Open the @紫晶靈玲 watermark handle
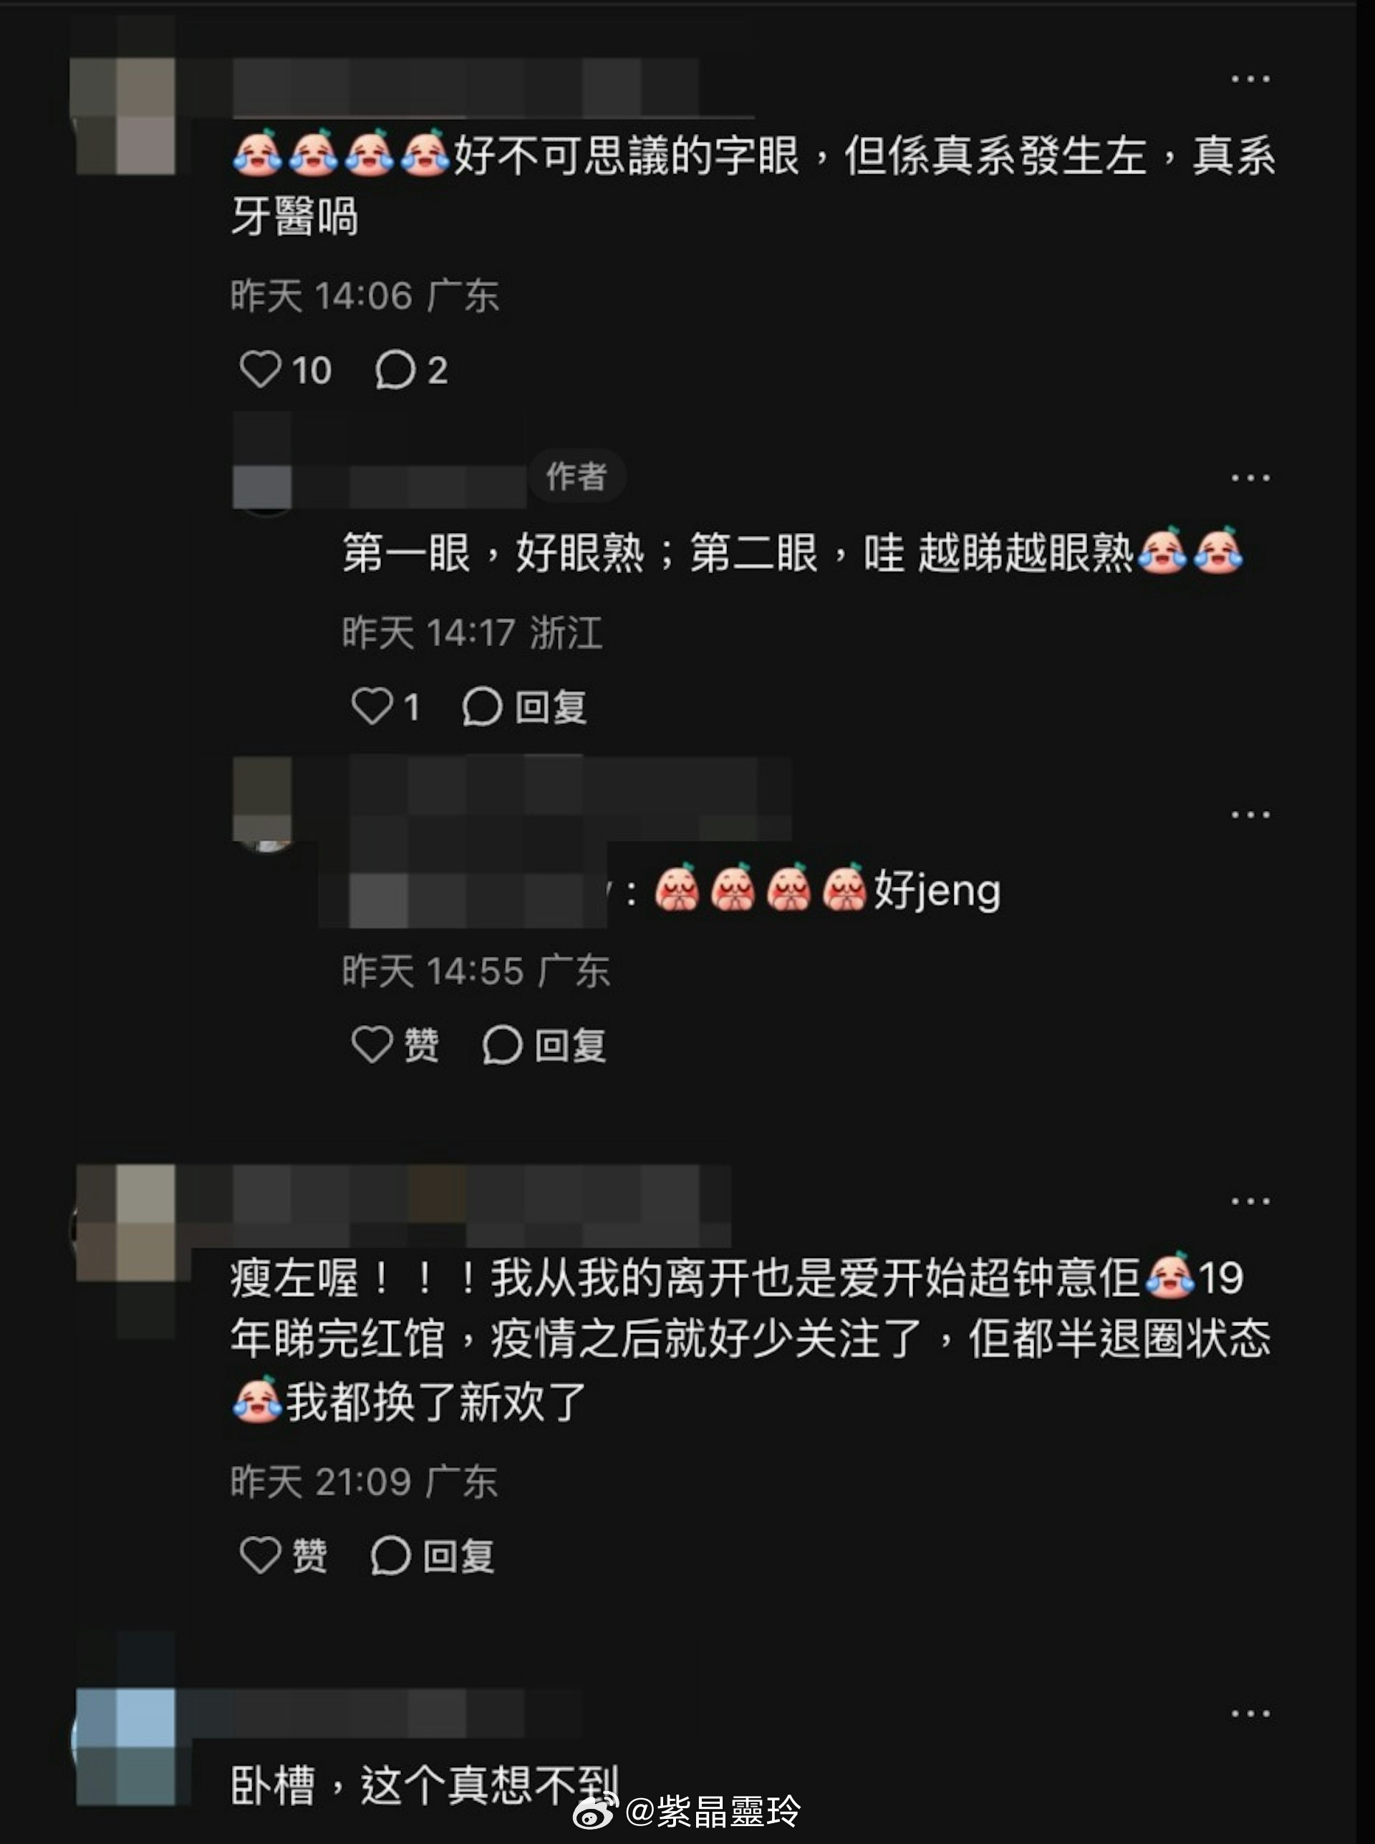The image size is (1375, 1844). tap(713, 1811)
